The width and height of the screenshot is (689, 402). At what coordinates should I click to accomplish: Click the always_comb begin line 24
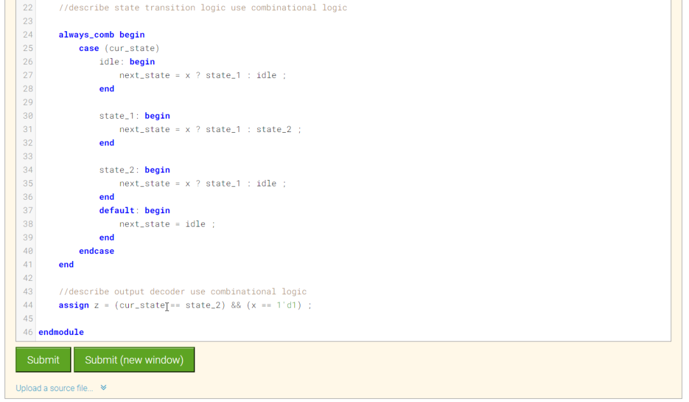click(x=101, y=34)
